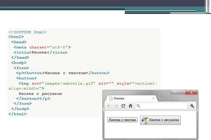Reload the page with the refresh icon
The height and width of the screenshot is (140, 211).
123,106
